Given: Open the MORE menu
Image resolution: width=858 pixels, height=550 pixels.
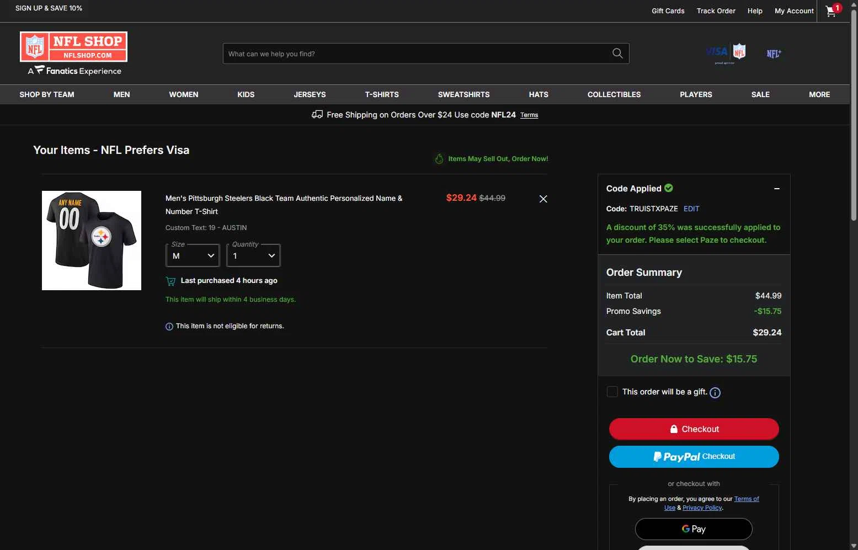Looking at the screenshot, I should (x=819, y=94).
